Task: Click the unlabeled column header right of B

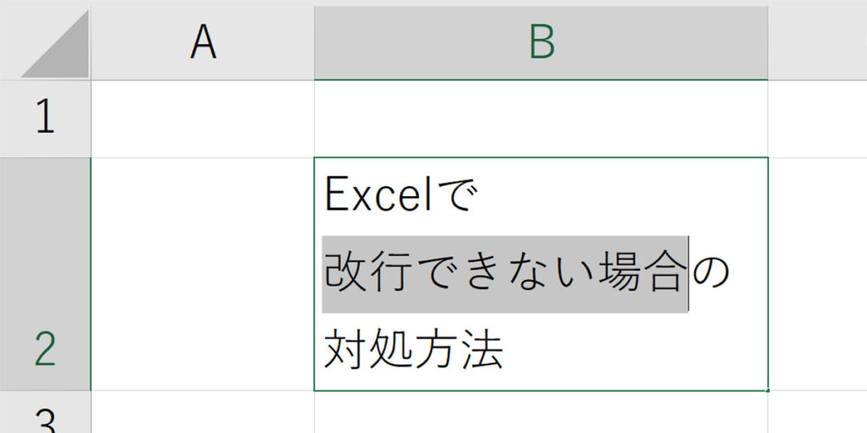Action: (x=817, y=41)
